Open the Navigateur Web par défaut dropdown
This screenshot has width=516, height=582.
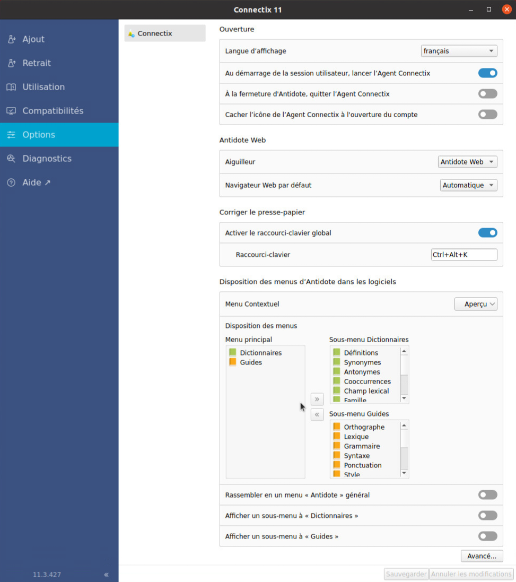click(469, 185)
